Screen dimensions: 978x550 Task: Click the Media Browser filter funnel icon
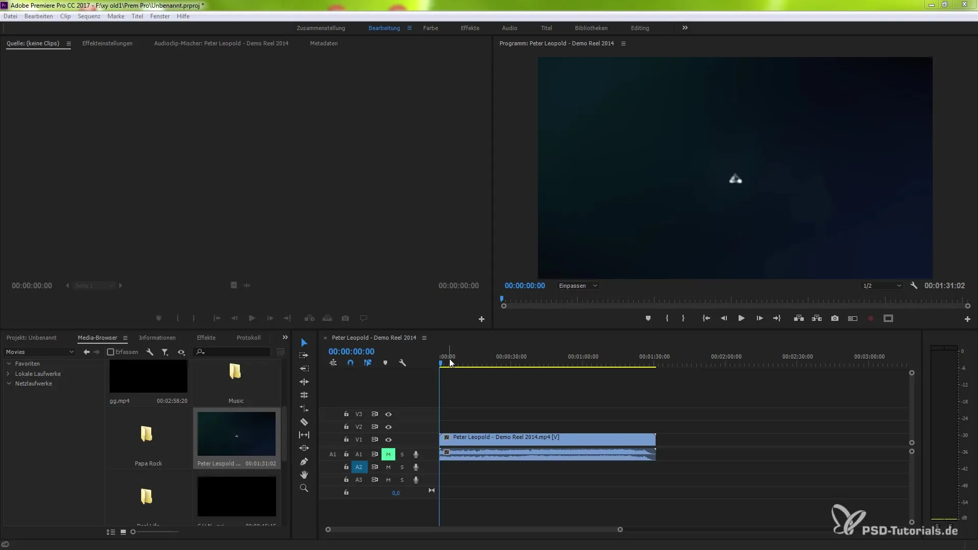[x=165, y=352]
